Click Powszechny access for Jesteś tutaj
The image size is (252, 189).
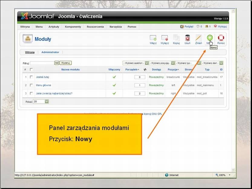(156, 77)
